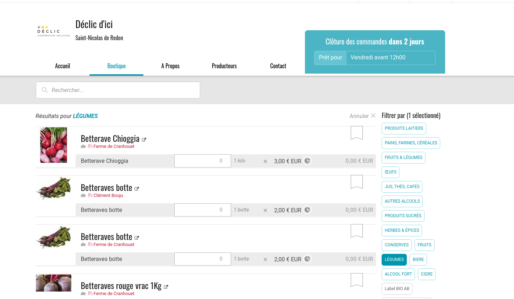Select the Boutique tab
The width and height of the screenshot is (514, 299).
click(x=116, y=66)
